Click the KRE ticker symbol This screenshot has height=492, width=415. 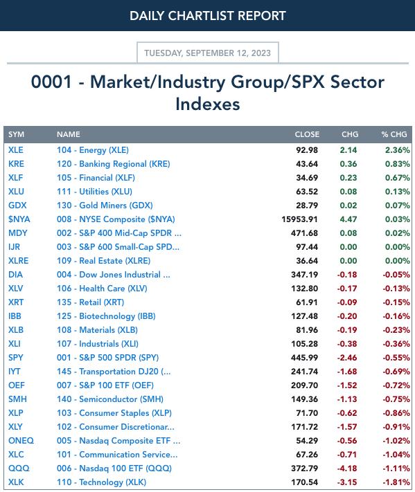16,164
